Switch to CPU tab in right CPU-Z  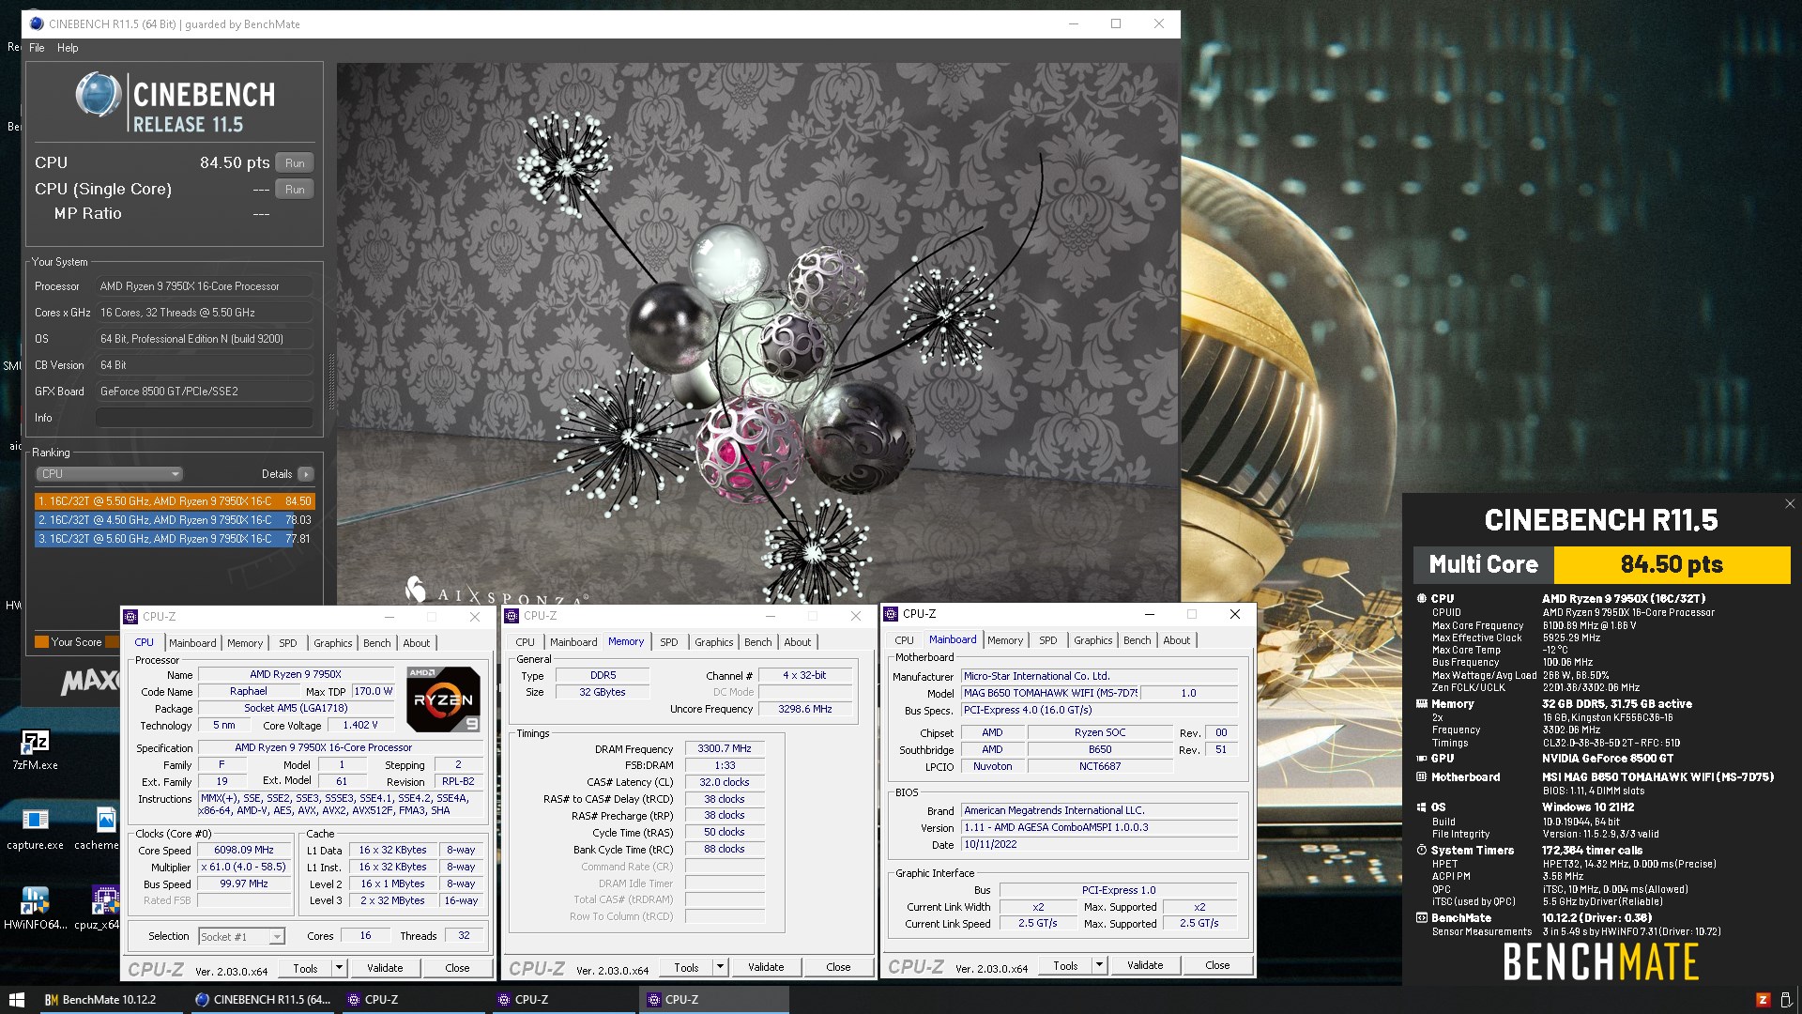tap(904, 640)
